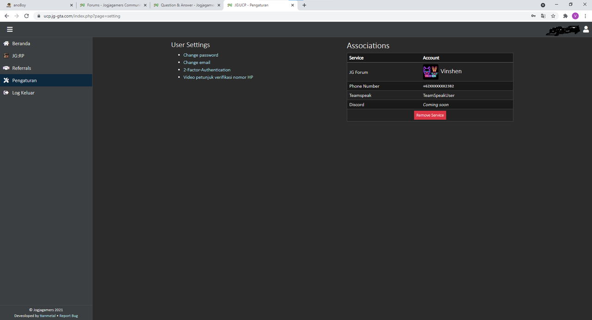Viewport: 592px width, 320px height.
Task: Click the Associations heading
Action: [368, 46]
